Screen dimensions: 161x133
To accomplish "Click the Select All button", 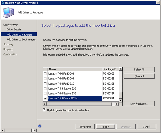I will (139, 70).
